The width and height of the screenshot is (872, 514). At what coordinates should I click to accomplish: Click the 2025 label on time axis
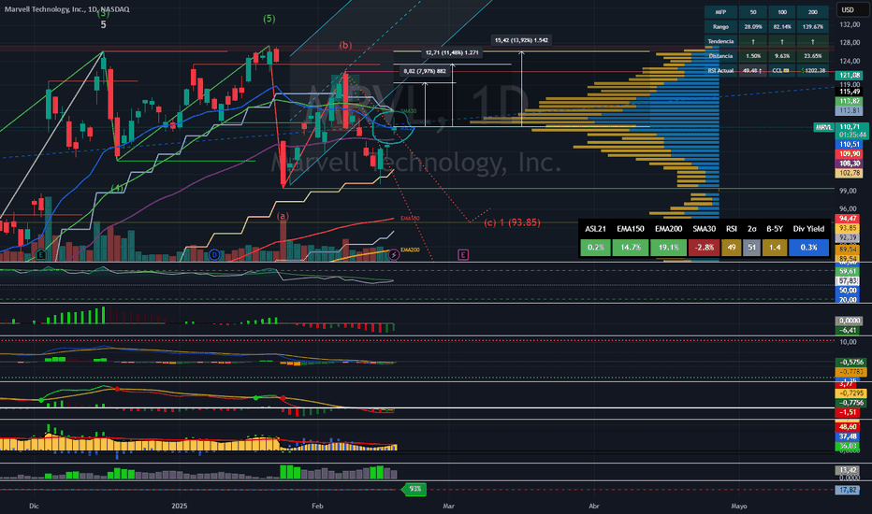click(x=179, y=506)
